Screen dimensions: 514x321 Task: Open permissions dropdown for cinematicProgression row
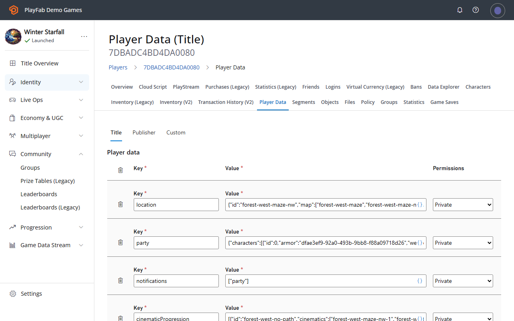(463, 317)
